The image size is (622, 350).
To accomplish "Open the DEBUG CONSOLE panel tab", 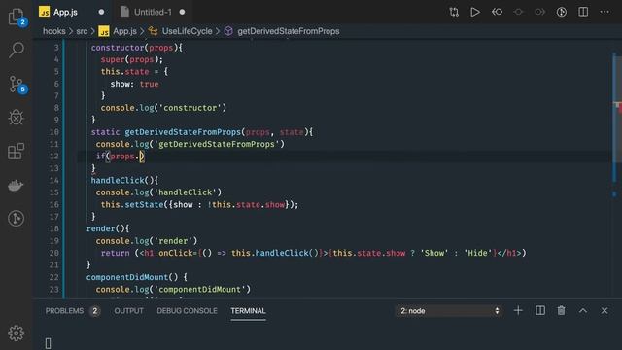I will [187, 311].
